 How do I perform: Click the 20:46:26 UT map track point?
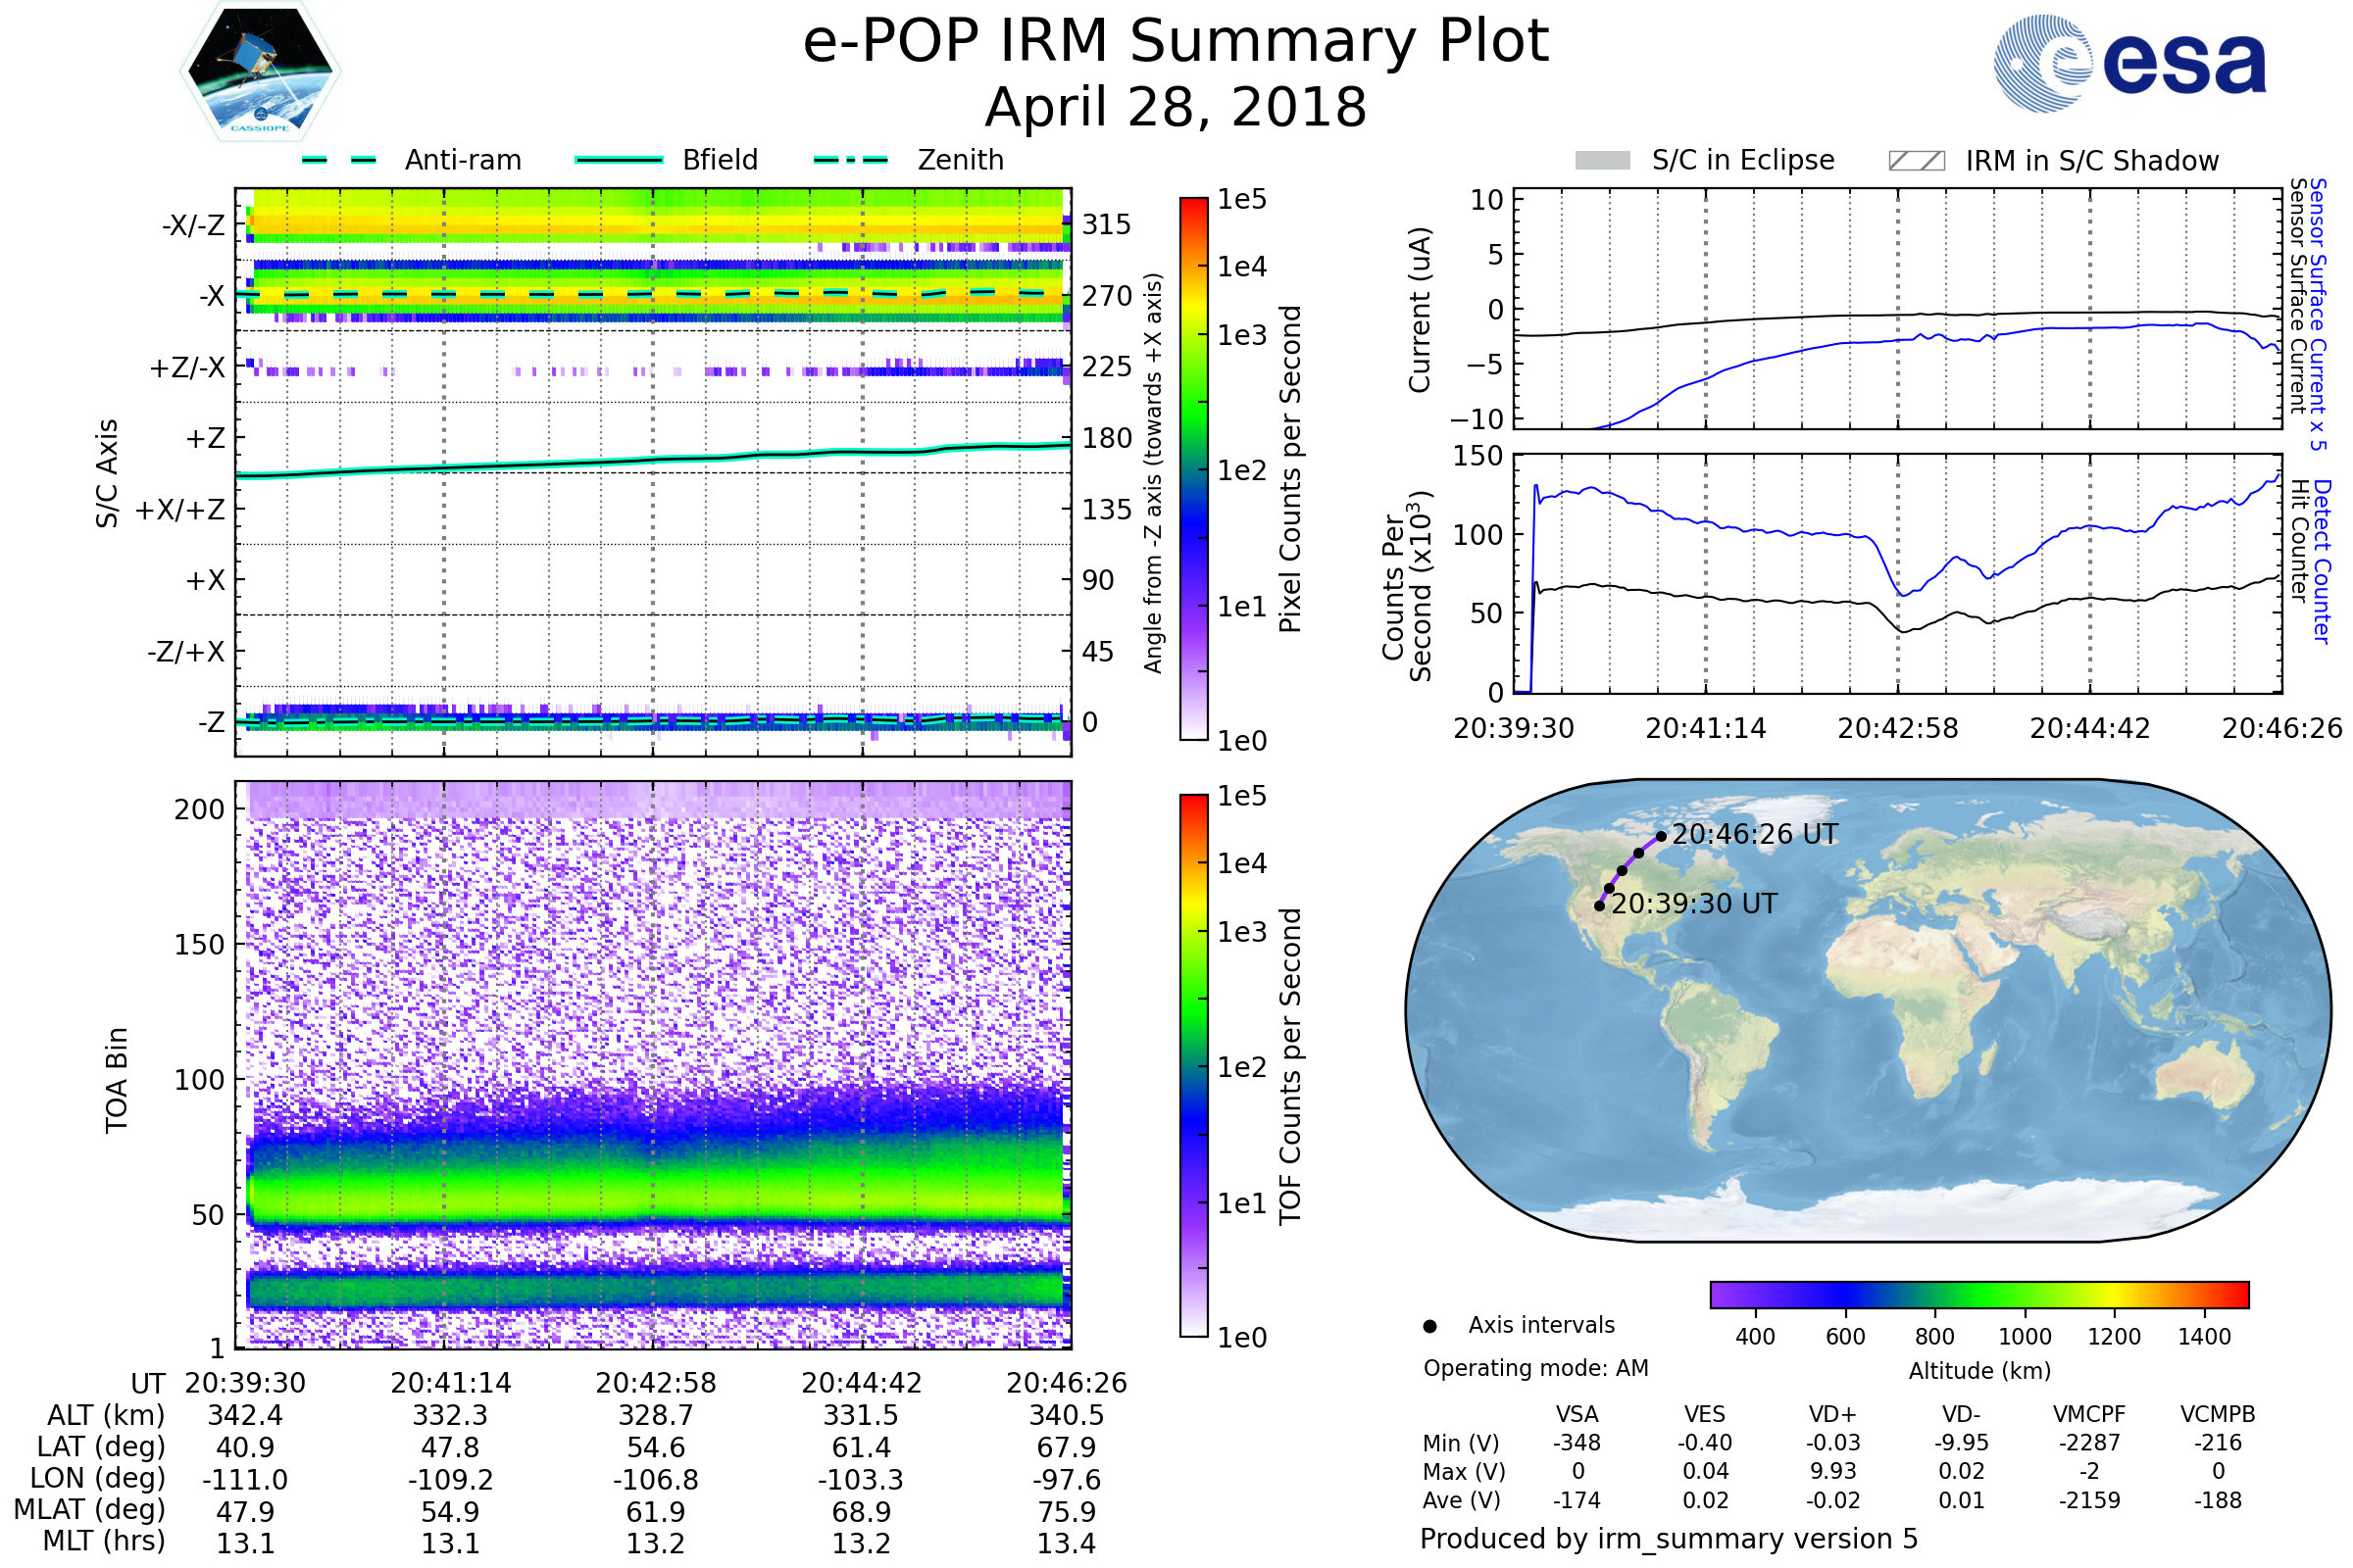pyautogui.click(x=1661, y=836)
